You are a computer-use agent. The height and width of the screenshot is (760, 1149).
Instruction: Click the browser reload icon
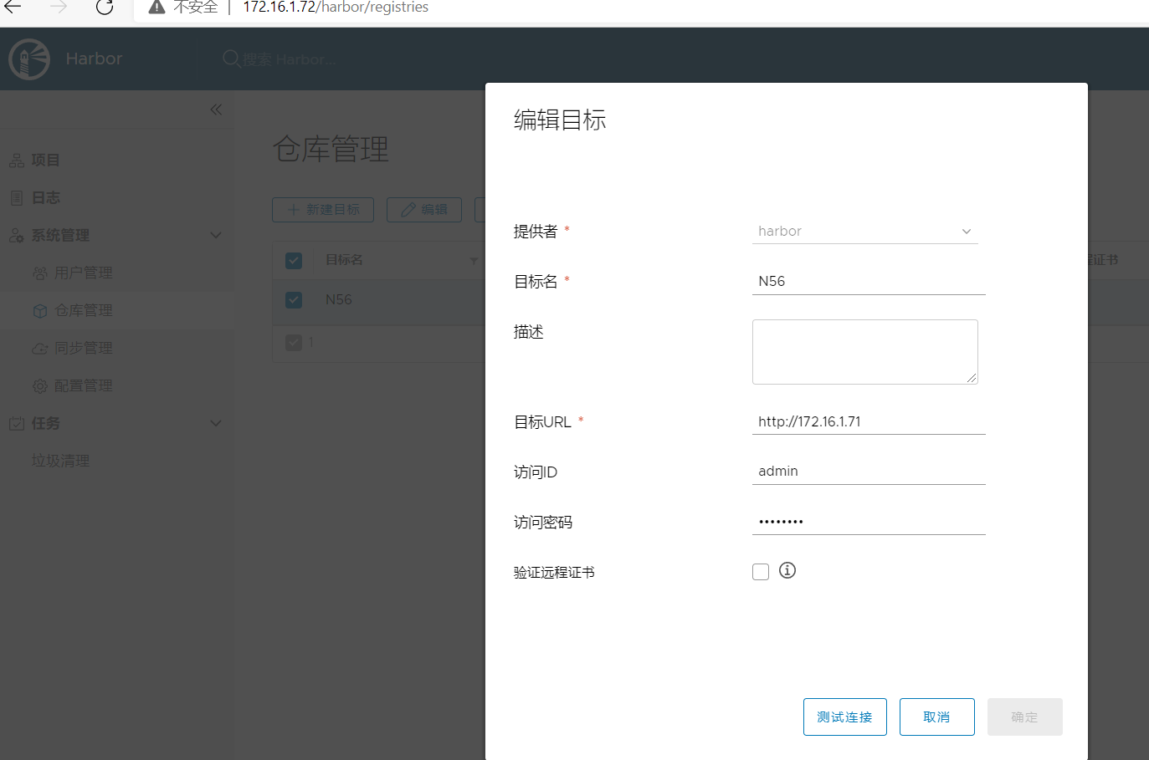105,8
